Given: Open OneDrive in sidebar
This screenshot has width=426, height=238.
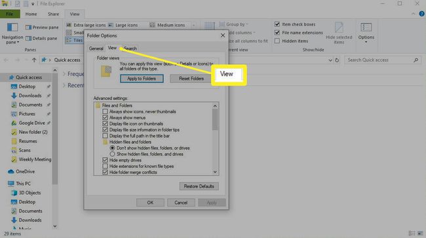Looking at the screenshot, I should tap(25, 171).
